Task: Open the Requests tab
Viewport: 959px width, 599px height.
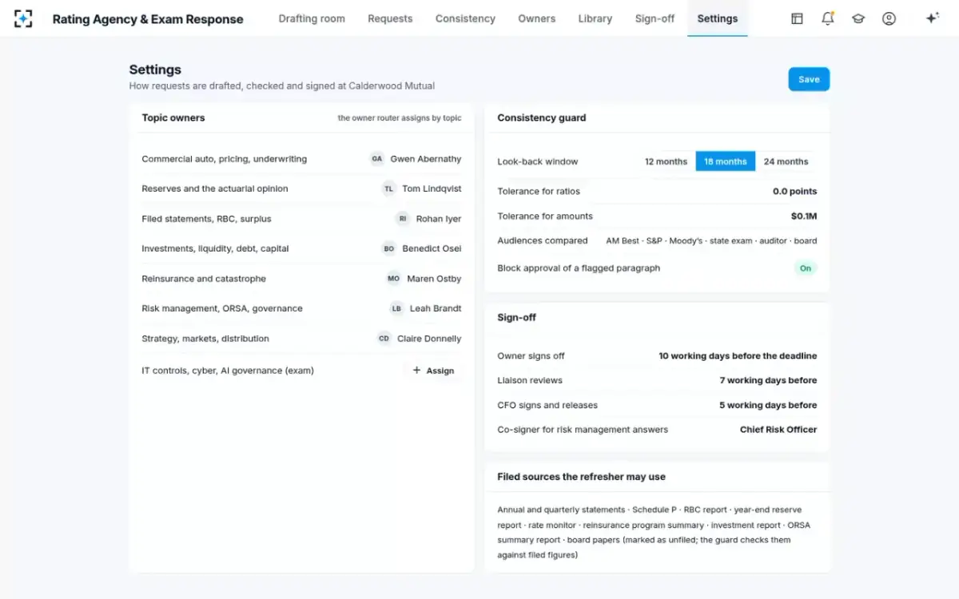Action: tap(390, 18)
